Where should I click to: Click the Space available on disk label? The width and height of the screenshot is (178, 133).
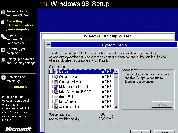65,119
